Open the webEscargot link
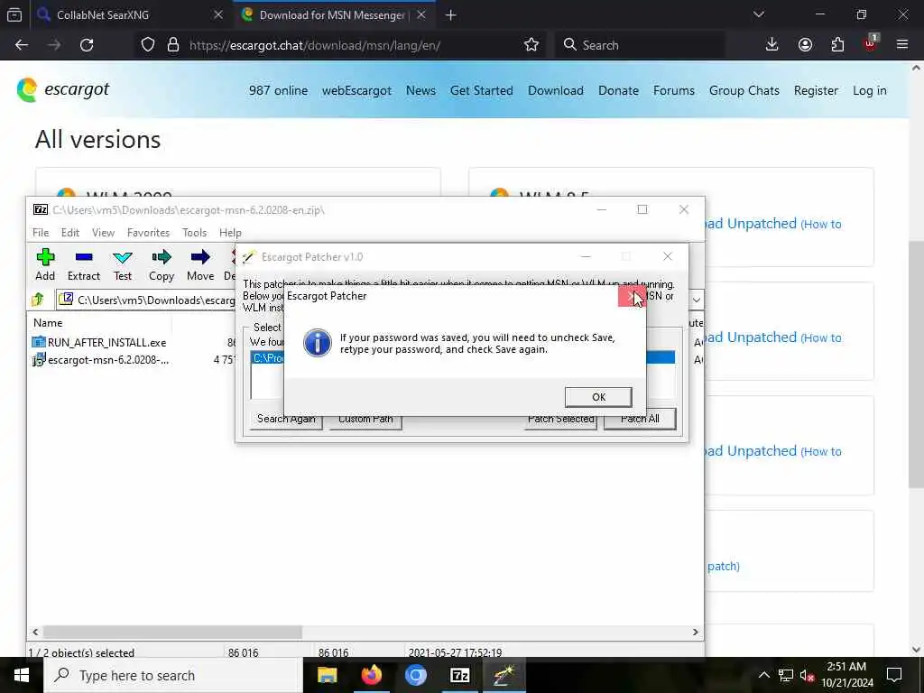Image resolution: width=924 pixels, height=693 pixels. pos(356,91)
